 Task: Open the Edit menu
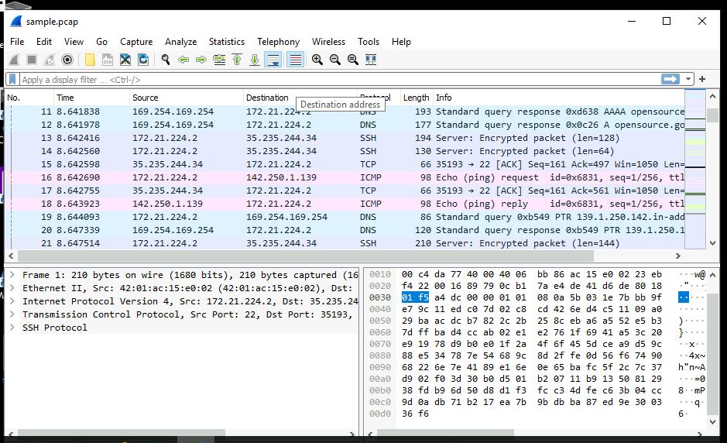44,42
